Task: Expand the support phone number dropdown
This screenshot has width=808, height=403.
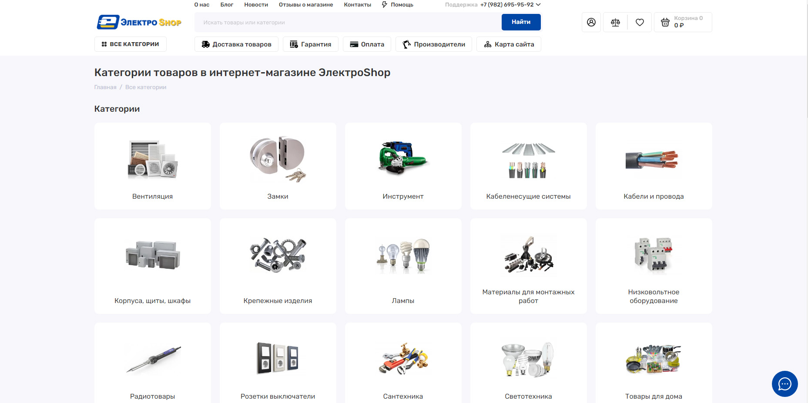Action: 538,4
